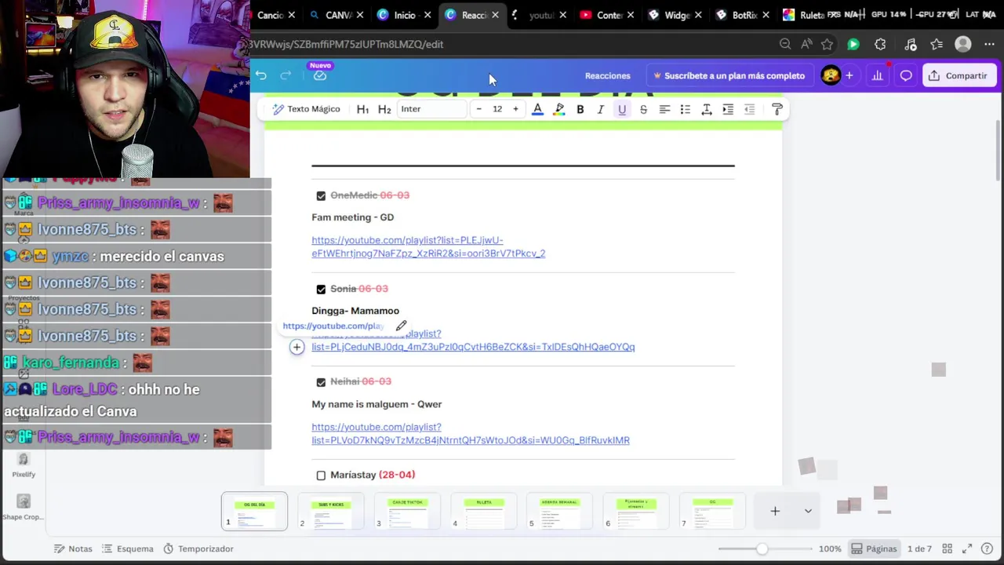The width and height of the screenshot is (1004, 565).
Task: Select page 3 thumbnail
Action: pyautogui.click(x=407, y=511)
